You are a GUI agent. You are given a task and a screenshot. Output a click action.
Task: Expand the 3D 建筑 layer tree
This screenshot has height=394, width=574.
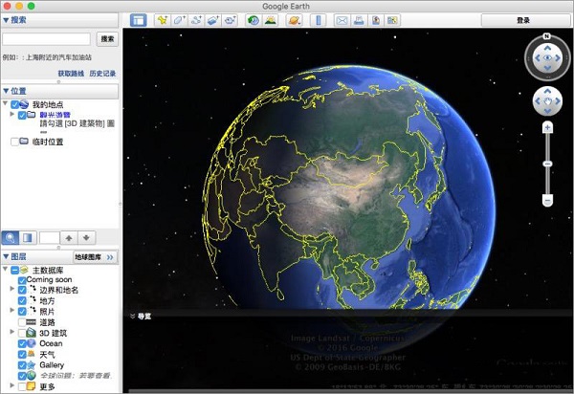click(11, 333)
